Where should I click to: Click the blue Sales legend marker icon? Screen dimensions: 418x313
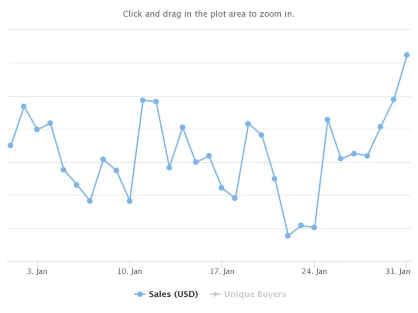[x=140, y=294]
